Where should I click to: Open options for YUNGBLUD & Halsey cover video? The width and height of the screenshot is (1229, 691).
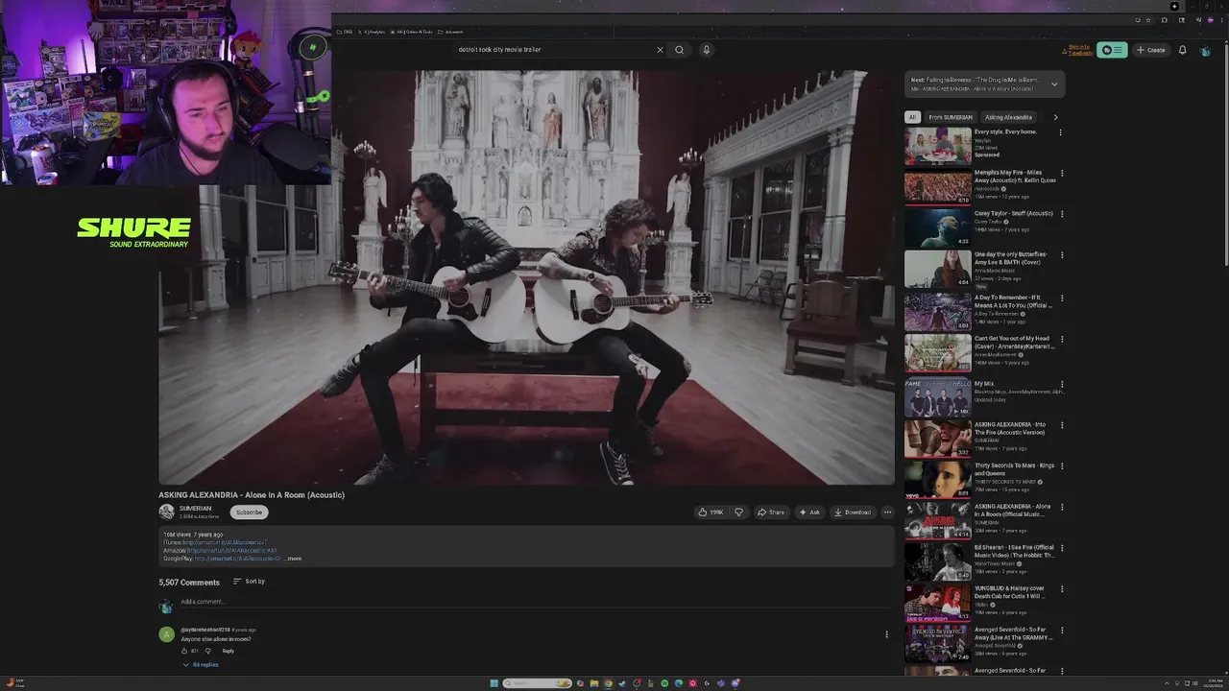(x=1061, y=589)
